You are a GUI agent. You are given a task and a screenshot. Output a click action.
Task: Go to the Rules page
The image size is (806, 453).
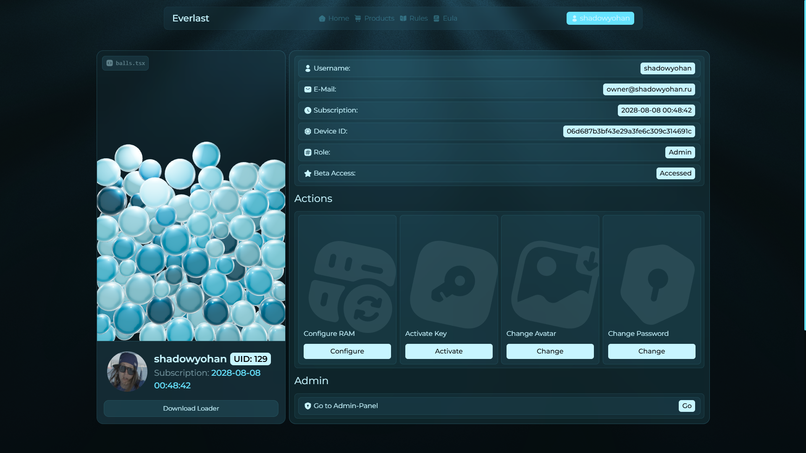414,18
